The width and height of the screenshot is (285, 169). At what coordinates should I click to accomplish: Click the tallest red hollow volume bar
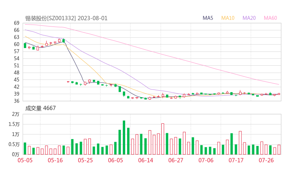click(163, 139)
